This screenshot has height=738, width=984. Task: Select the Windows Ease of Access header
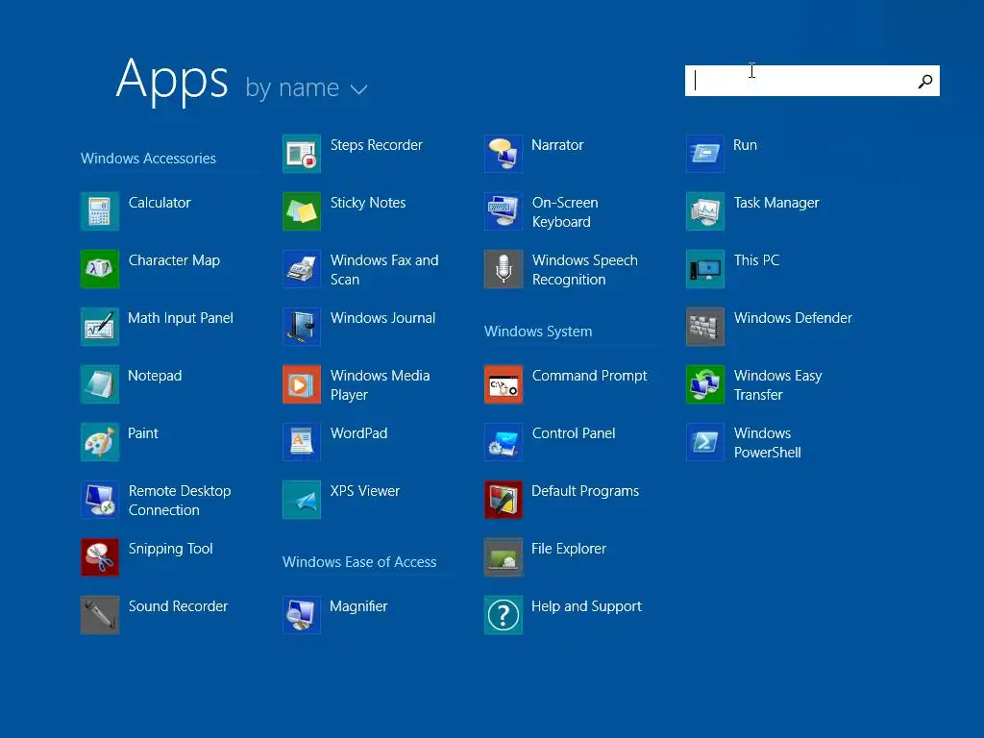359,561
